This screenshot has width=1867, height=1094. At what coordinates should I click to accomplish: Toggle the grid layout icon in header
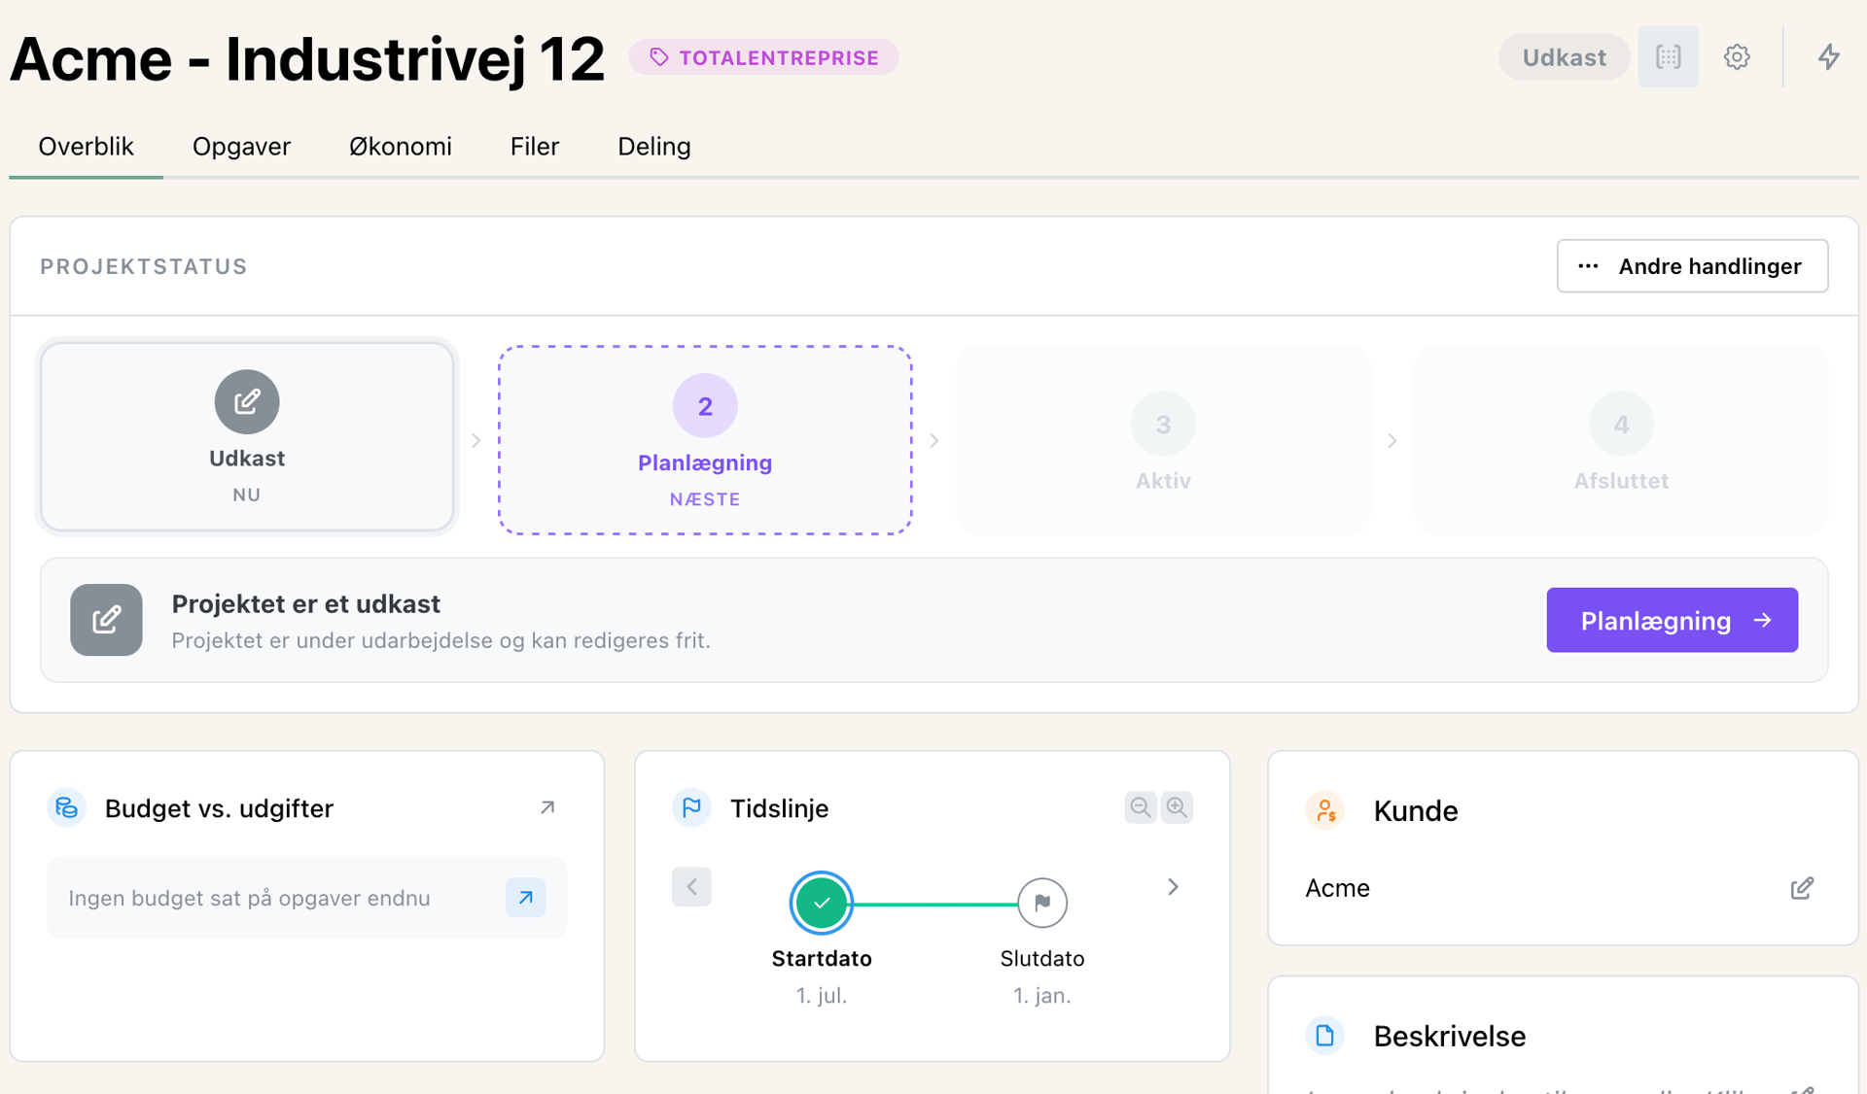1669,57
